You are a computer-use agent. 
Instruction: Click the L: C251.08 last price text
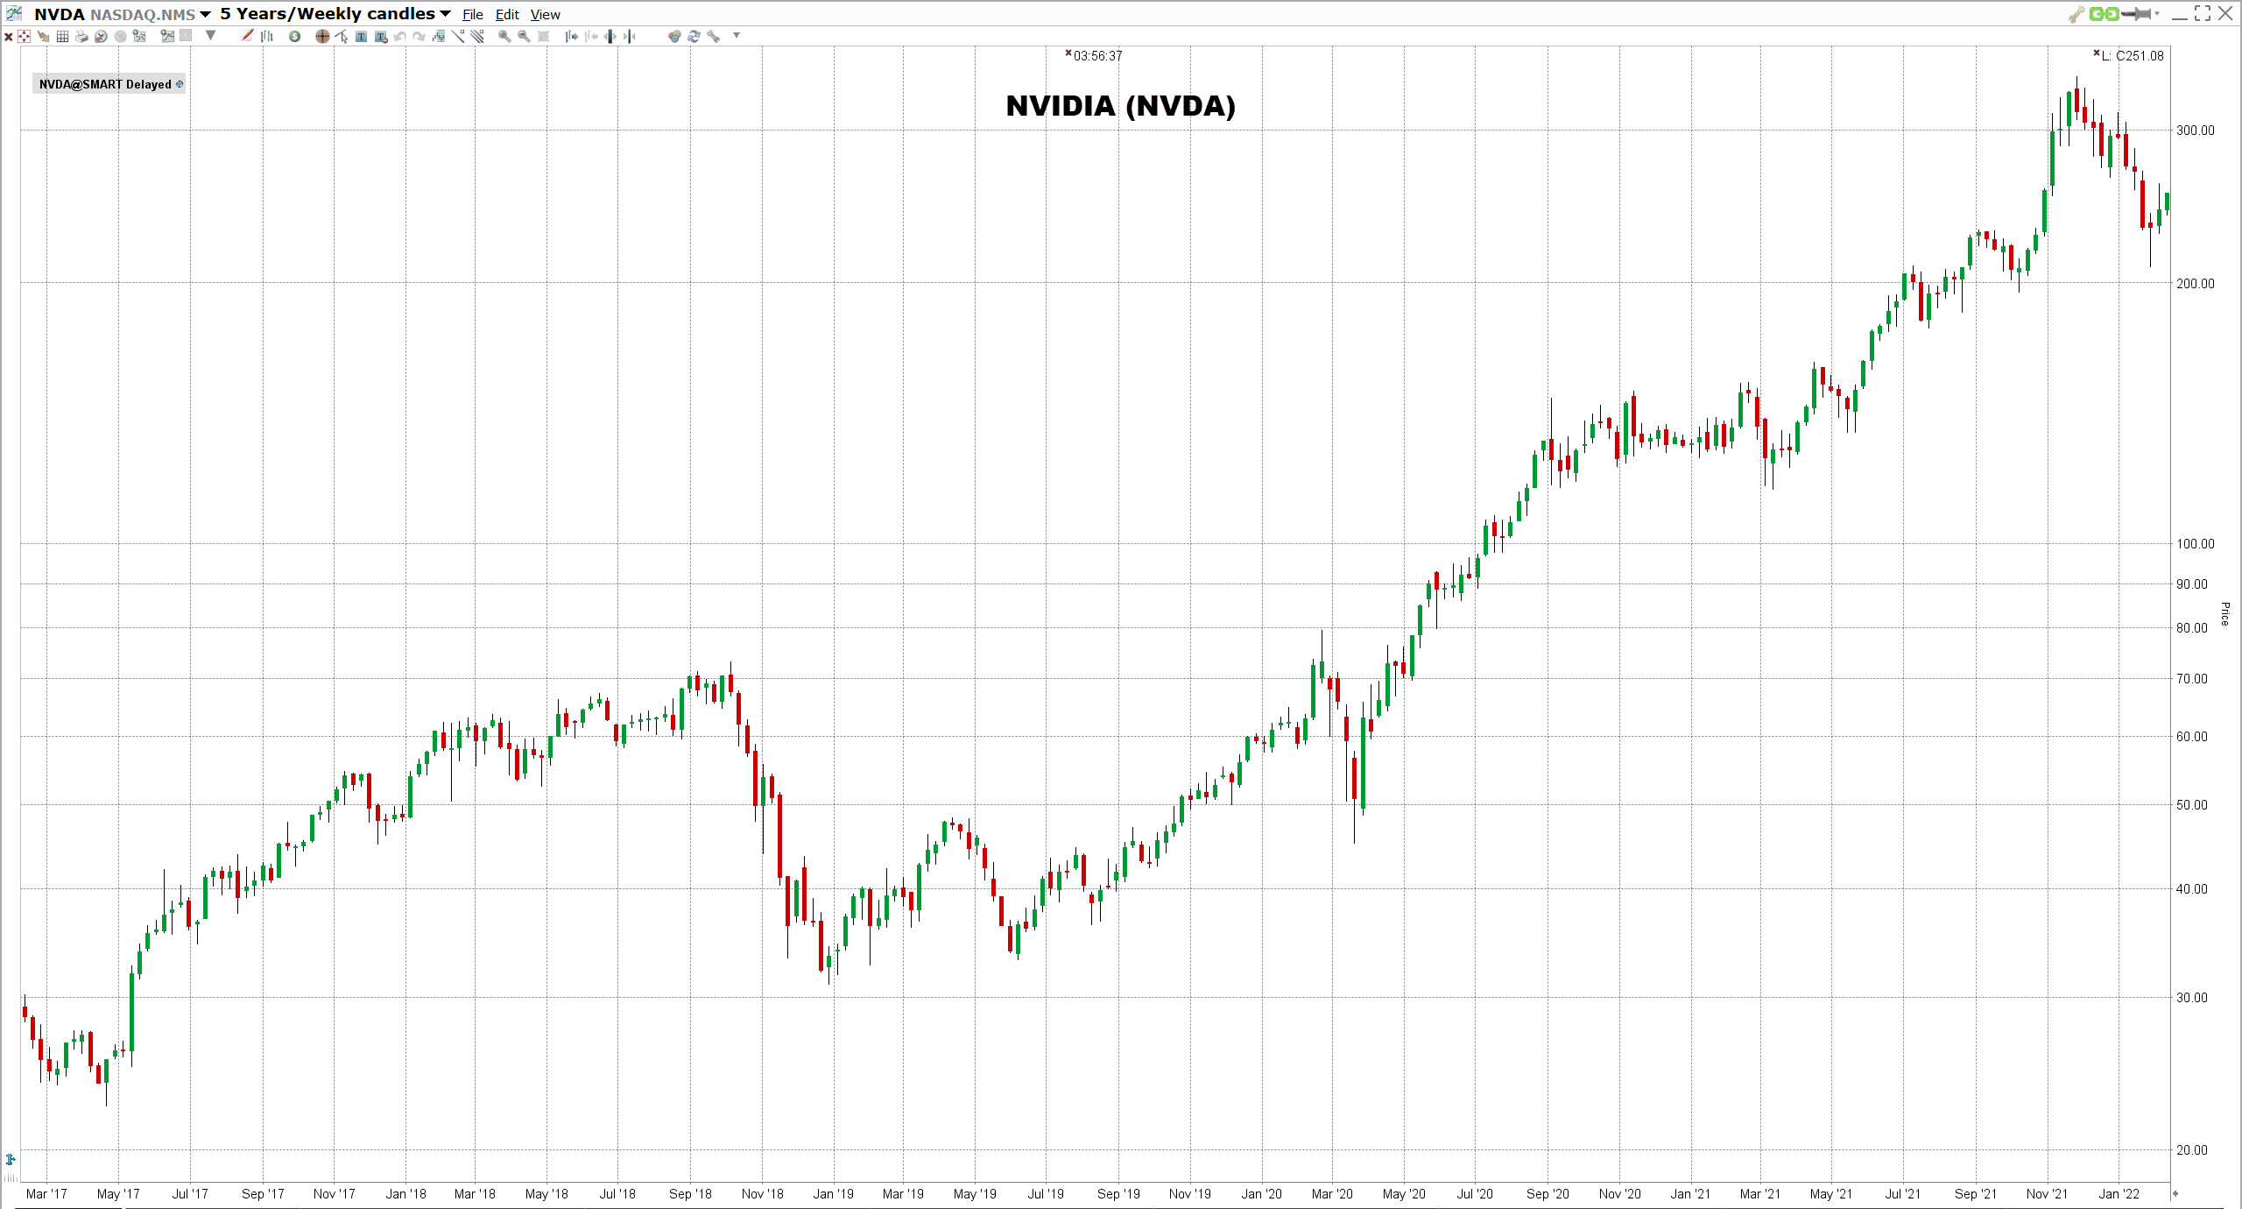tap(2133, 56)
